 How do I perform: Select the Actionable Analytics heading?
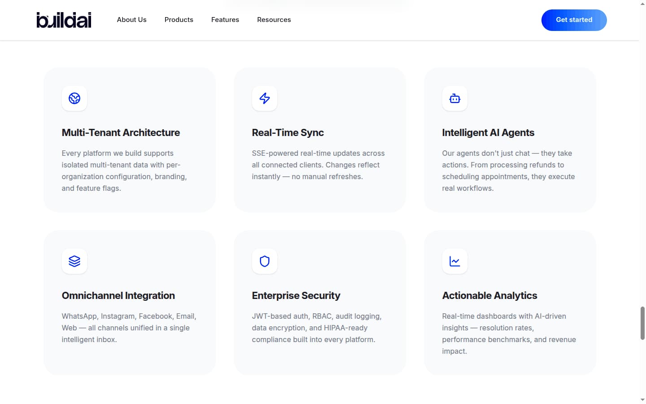point(490,295)
